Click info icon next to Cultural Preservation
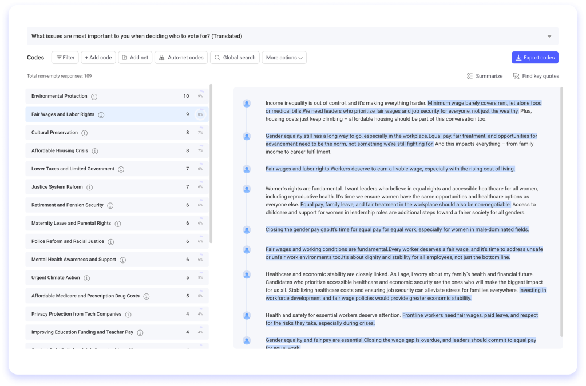 click(85, 133)
